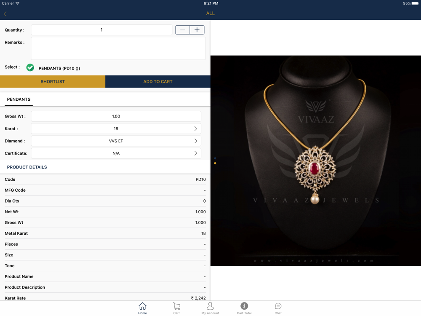Tap the SHORTLIST button
The width and height of the screenshot is (421, 316).
click(53, 82)
